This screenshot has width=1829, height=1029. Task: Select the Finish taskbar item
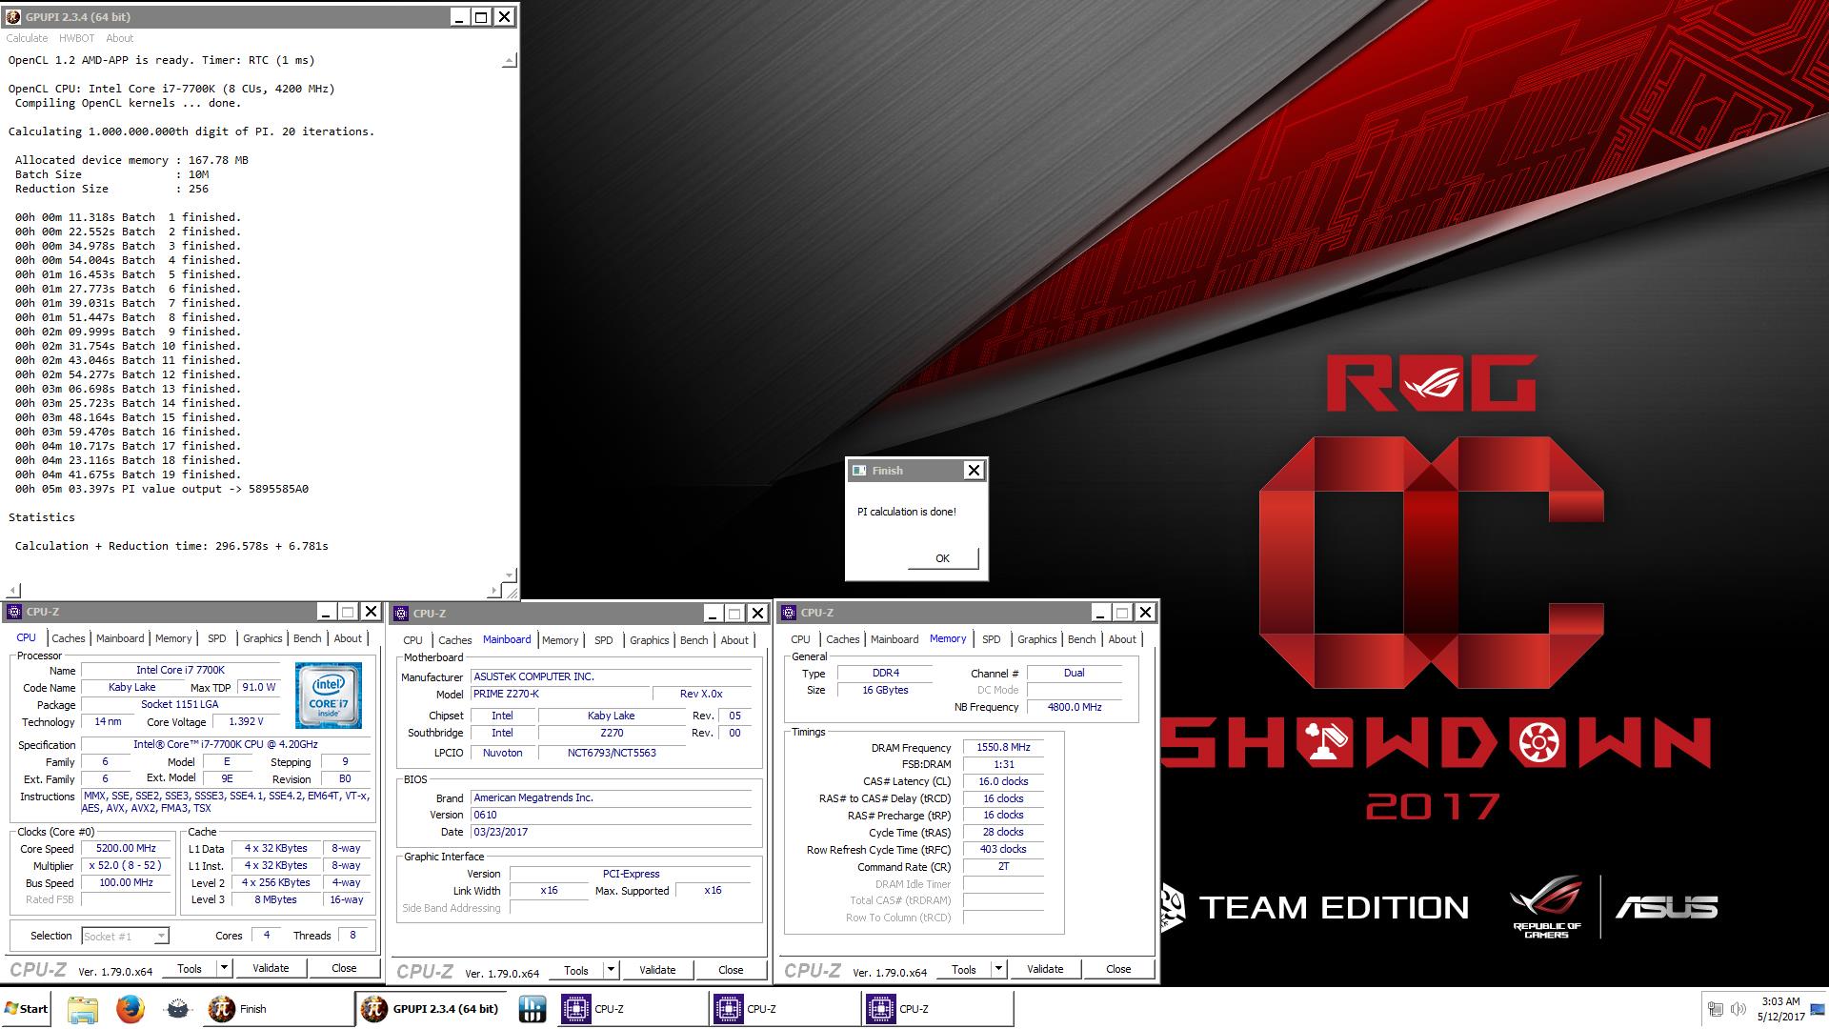point(276,1009)
